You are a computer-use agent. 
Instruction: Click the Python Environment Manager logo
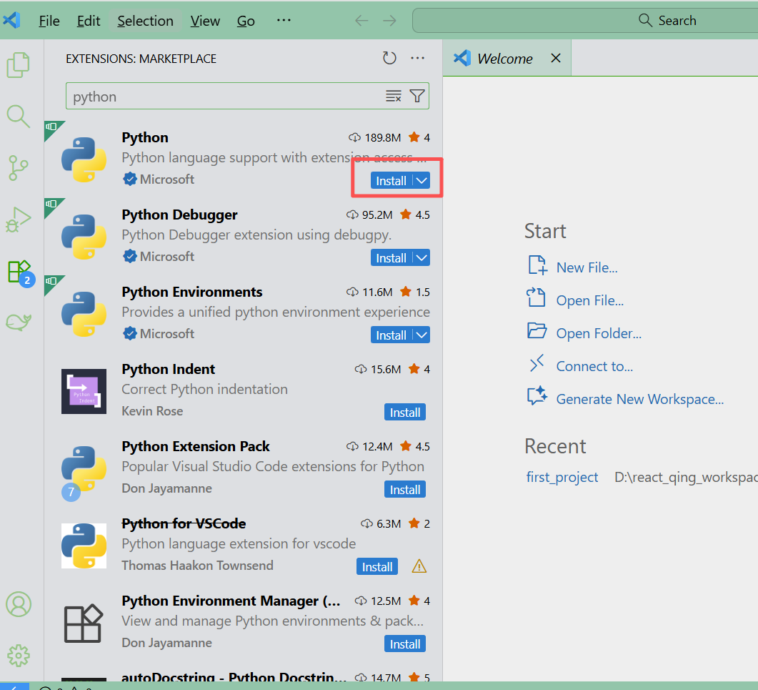(84, 624)
